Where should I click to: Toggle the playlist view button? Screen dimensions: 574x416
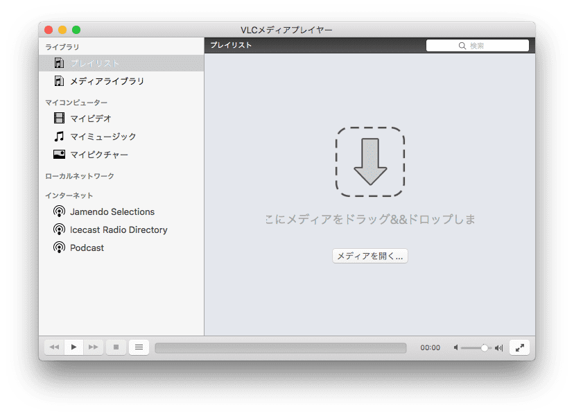139,347
